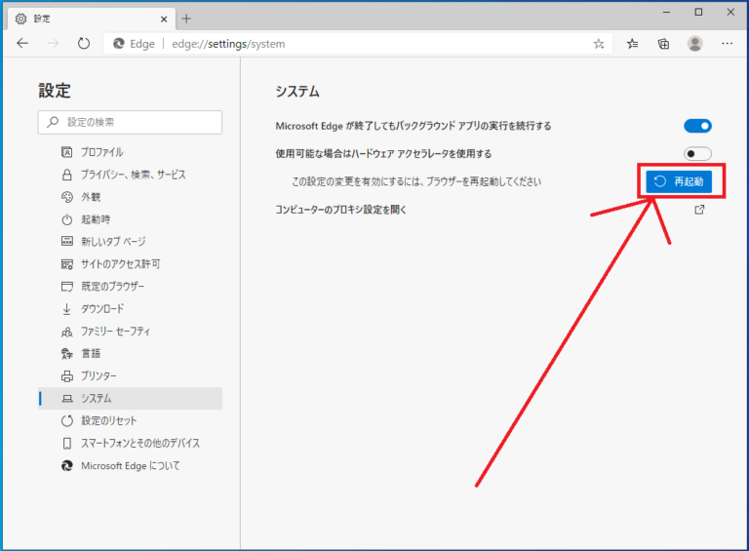Open ダウンロード settings
The image size is (749, 551).
tap(130, 309)
